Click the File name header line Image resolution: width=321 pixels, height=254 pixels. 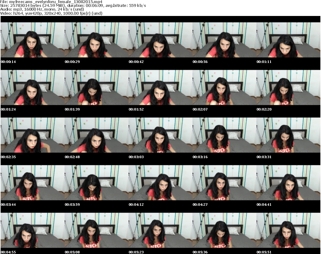pos(51,2)
